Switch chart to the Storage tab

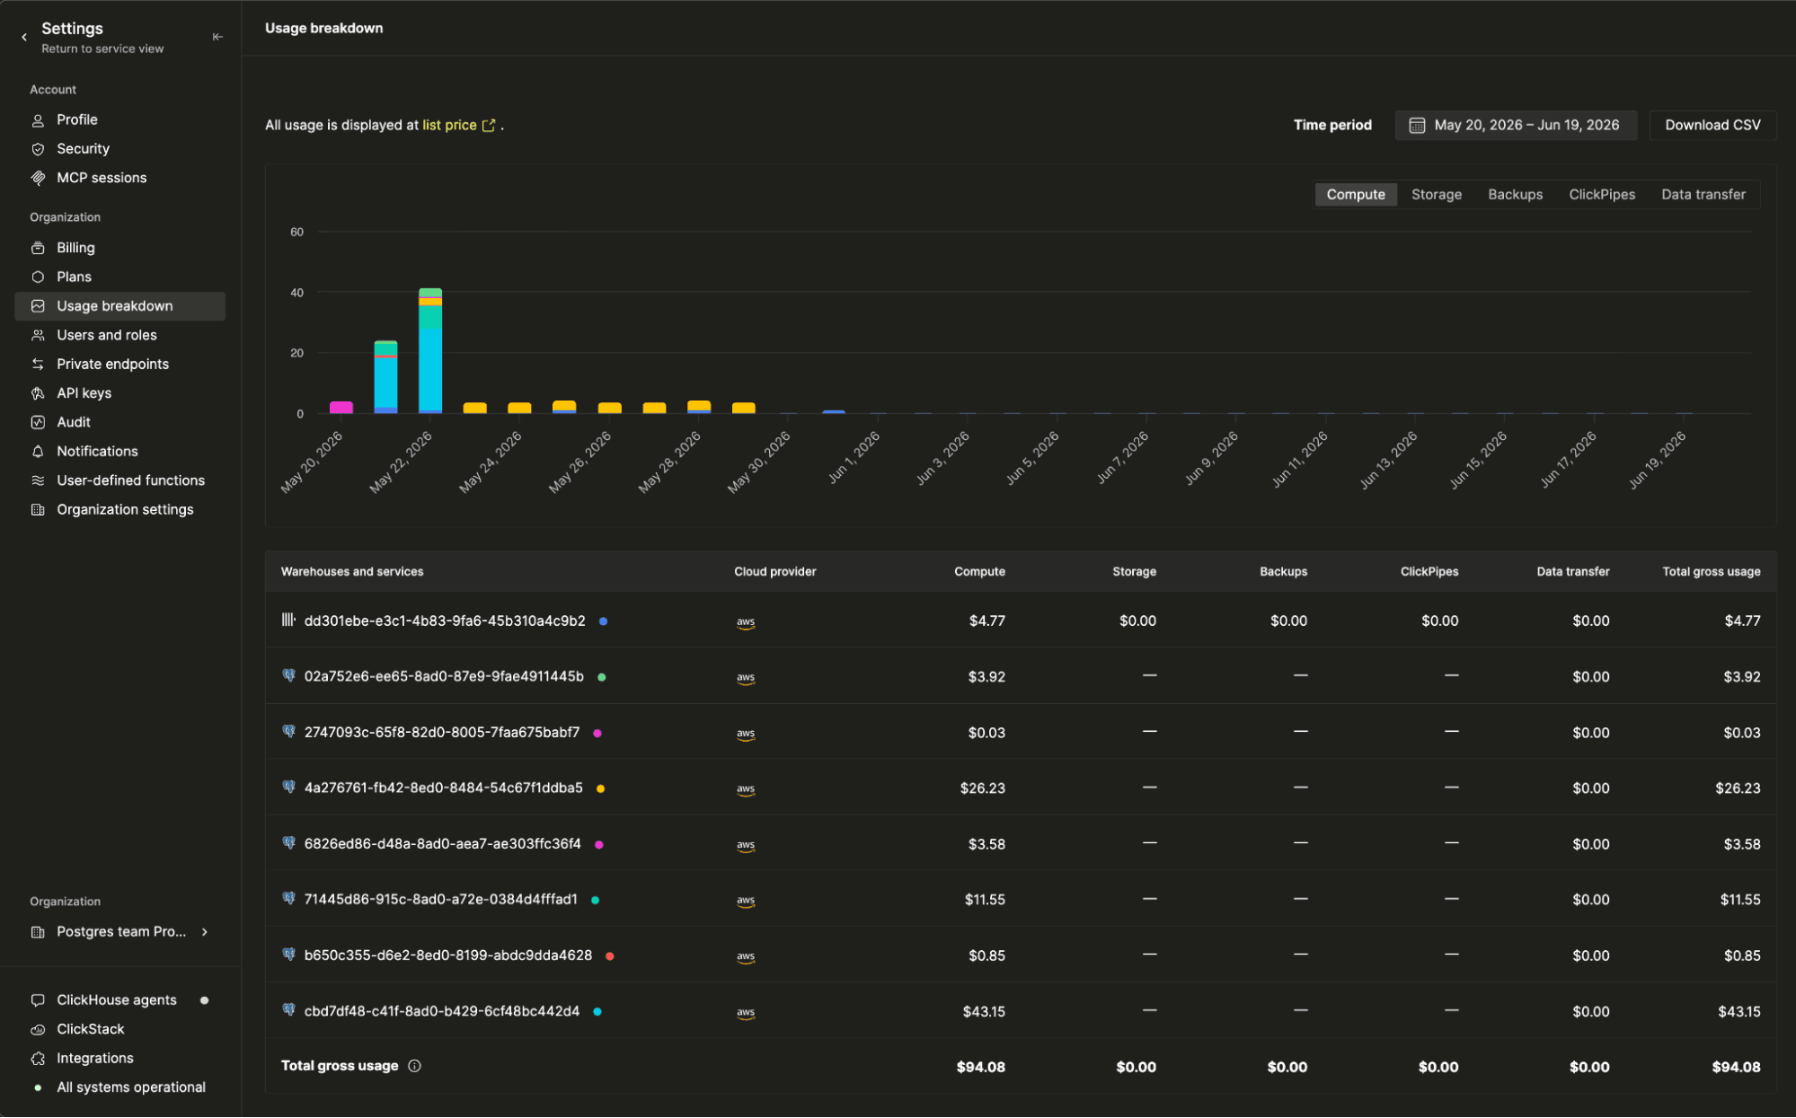(x=1436, y=194)
